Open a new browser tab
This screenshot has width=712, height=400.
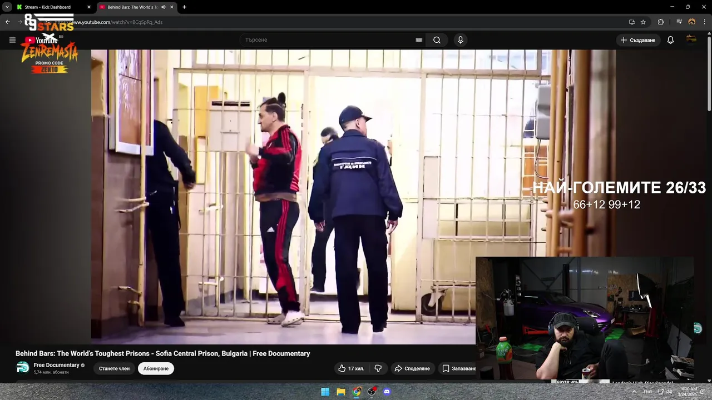[x=184, y=7]
